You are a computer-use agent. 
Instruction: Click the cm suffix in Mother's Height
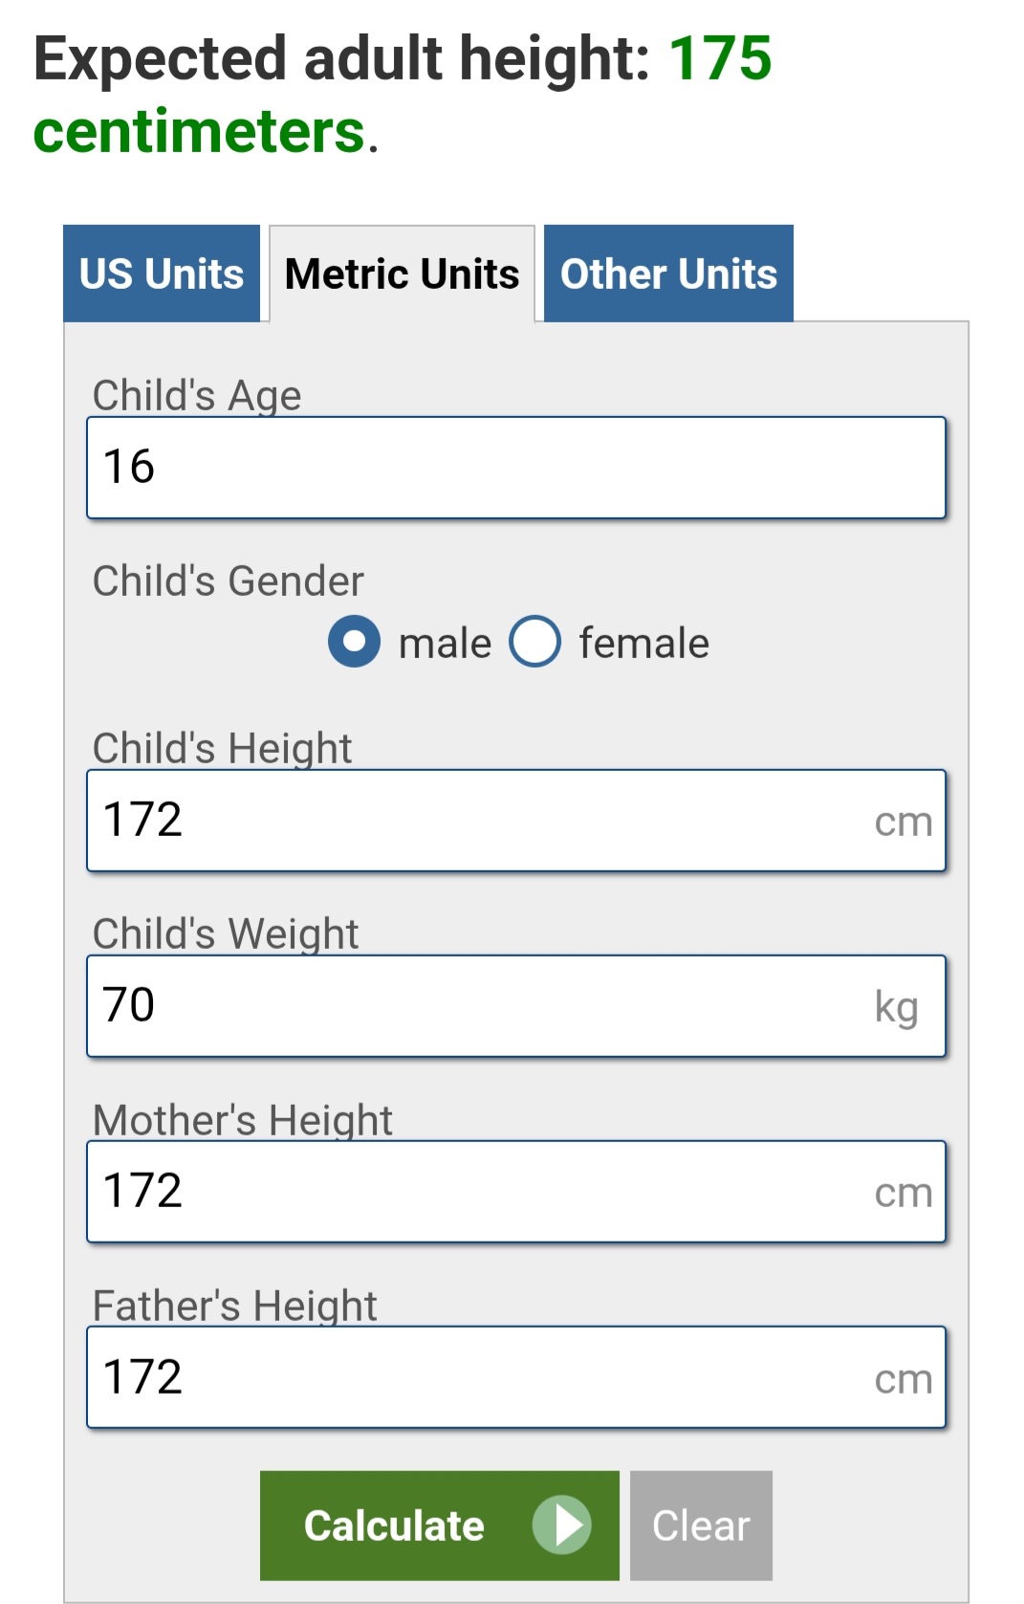(903, 1193)
